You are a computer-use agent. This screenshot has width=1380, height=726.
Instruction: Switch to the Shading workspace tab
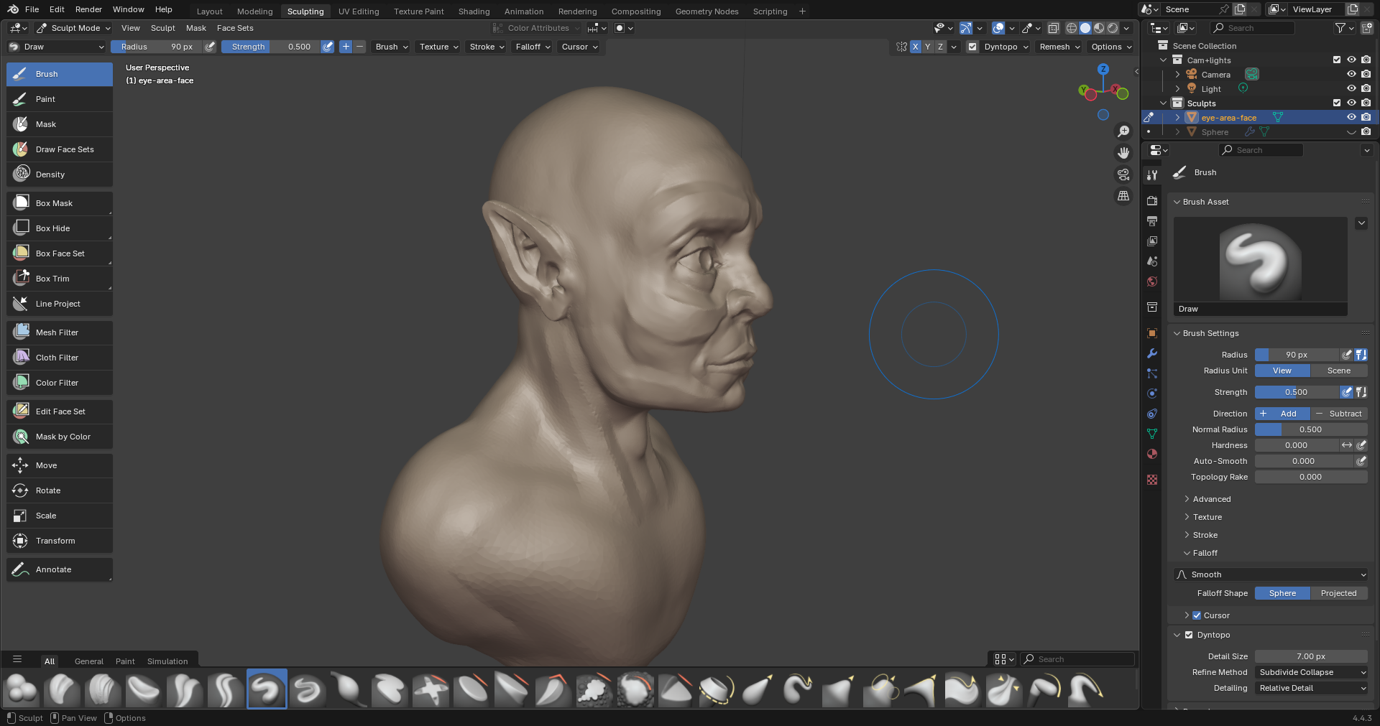click(474, 11)
